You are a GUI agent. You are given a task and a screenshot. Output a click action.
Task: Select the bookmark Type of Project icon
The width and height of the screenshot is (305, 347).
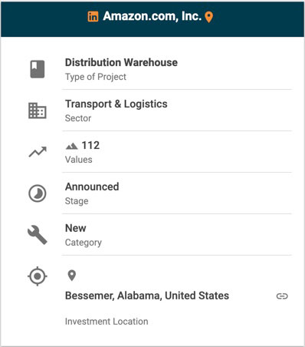[38, 69]
